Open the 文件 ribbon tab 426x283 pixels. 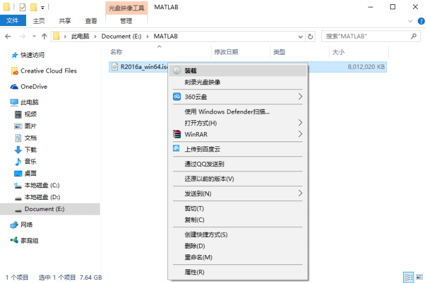[x=13, y=20]
